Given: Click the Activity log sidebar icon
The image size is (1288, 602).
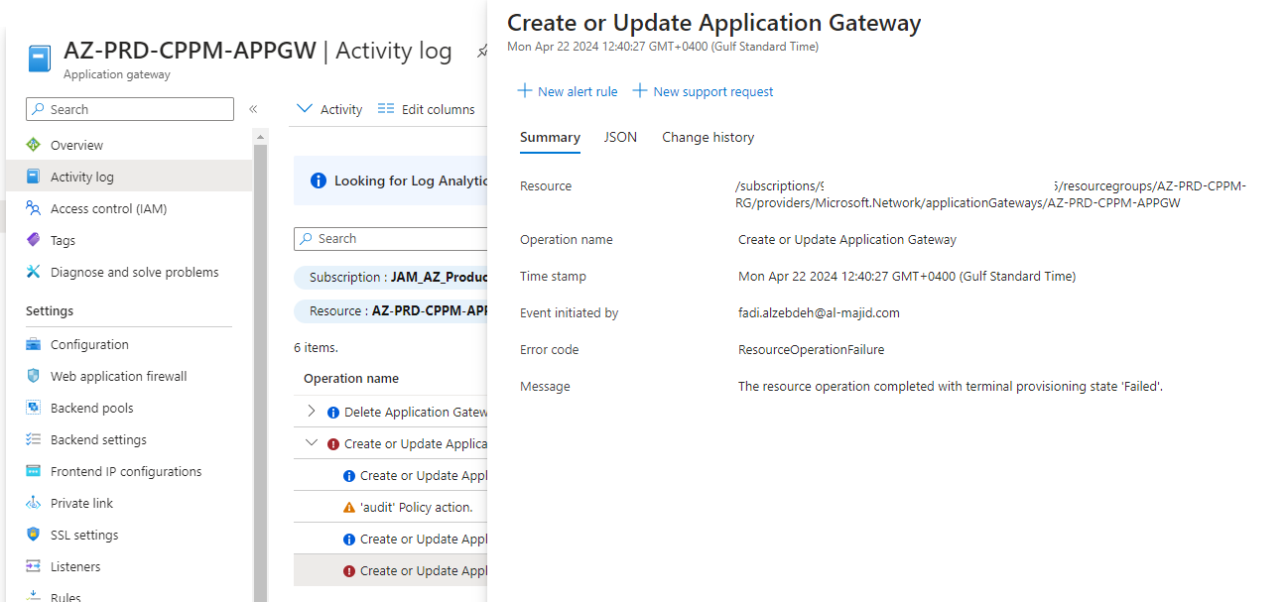Looking at the screenshot, I should pyautogui.click(x=34, y=177).
